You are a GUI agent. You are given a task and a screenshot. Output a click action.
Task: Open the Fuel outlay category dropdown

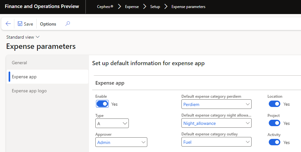point(247,142)
